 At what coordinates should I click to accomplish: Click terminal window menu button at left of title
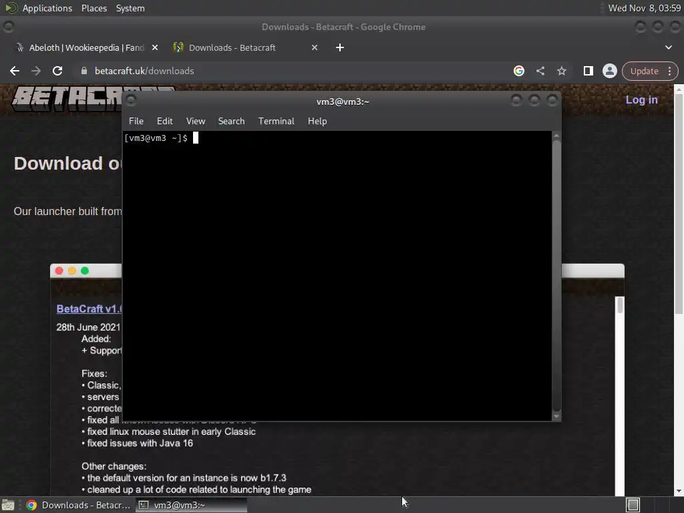[x=131, y=101]
